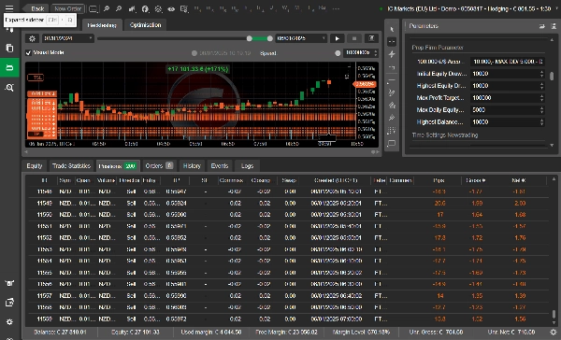Switch to the Backtesting tab

pos(102,25)
